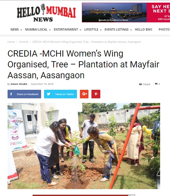Click the Google Plus share icon
The image size is (170, 196).
[x=84, y=94]
